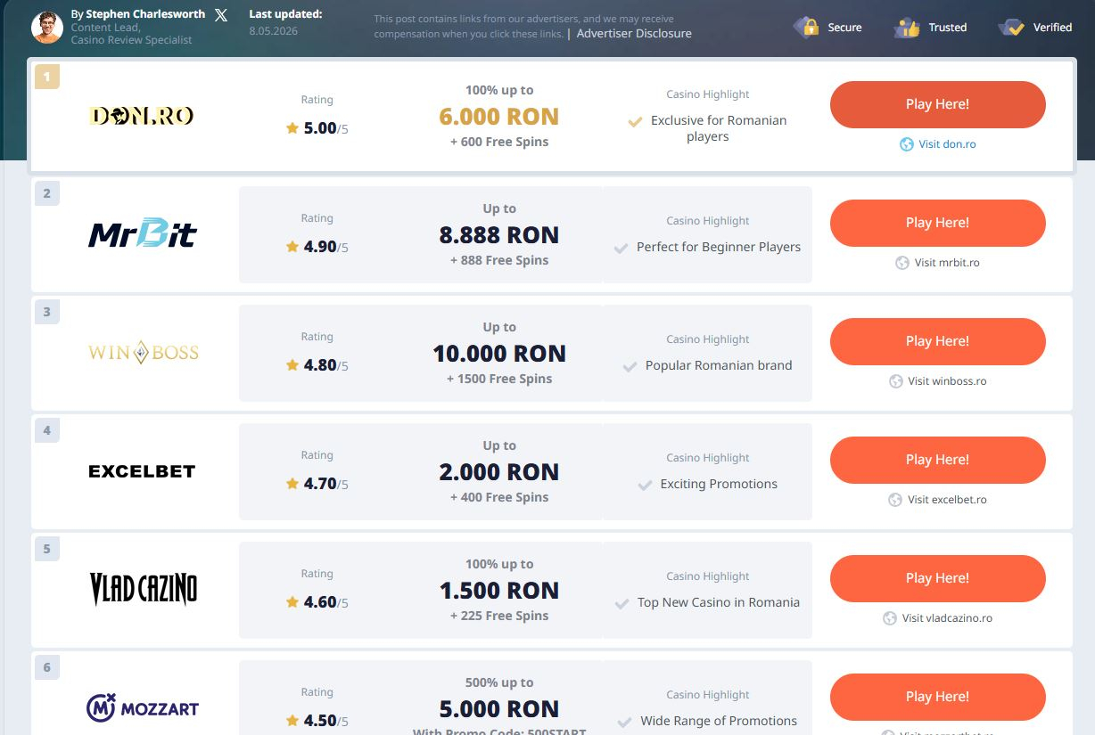Click the + 888 Free Spins text
The width and height of the screenshot is (1095, 735).
coord(499,260)
